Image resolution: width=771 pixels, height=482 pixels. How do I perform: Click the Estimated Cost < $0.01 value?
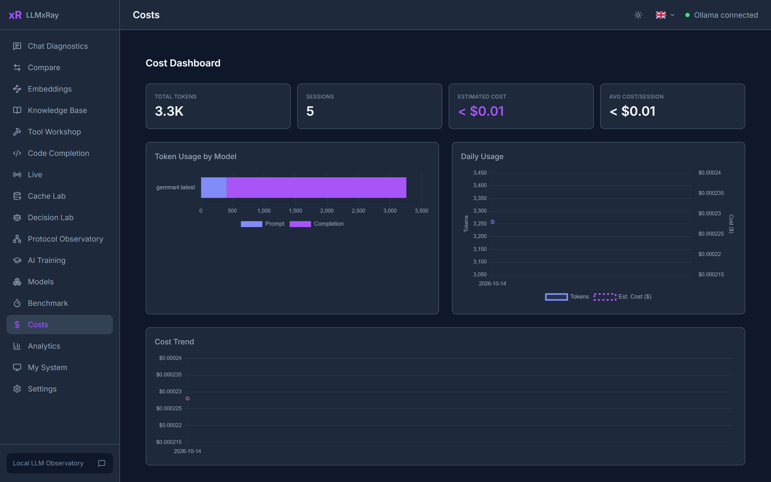tap(481, 111)
